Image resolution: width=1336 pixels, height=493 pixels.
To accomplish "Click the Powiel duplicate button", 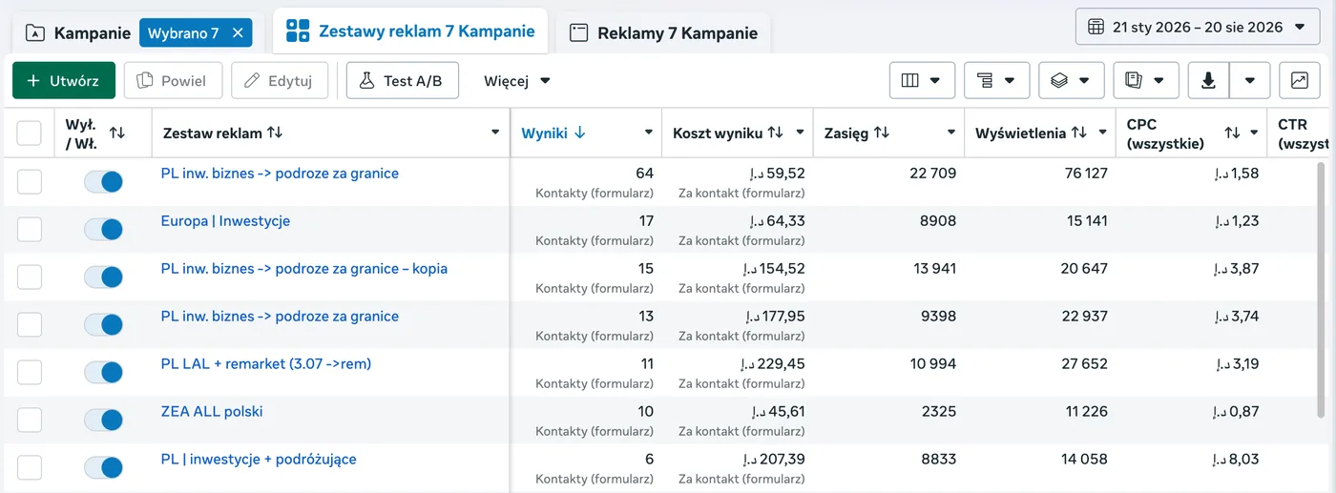I will click(173, 81).
